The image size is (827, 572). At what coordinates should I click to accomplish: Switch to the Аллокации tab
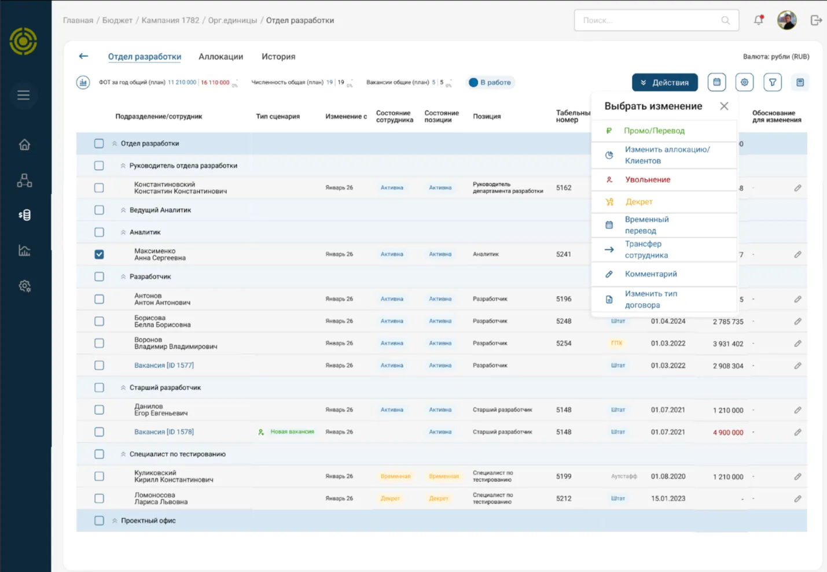point(220,57)
